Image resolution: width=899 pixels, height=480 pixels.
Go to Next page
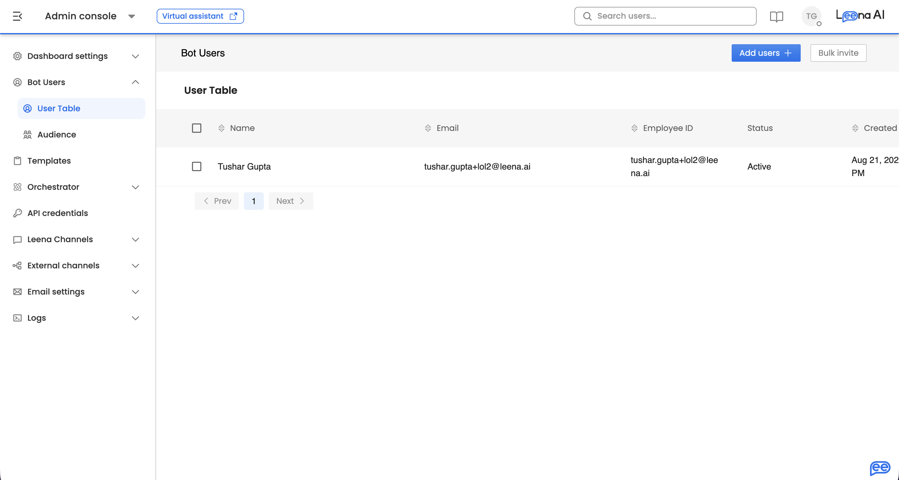tap(291, 201)
